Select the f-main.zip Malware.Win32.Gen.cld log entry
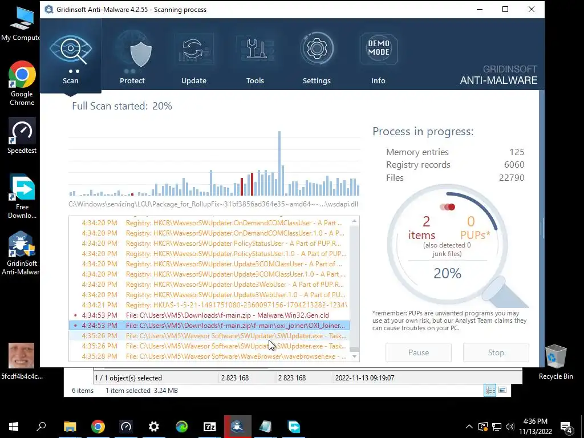The image size is (584, 438). [x=209, y=315]
